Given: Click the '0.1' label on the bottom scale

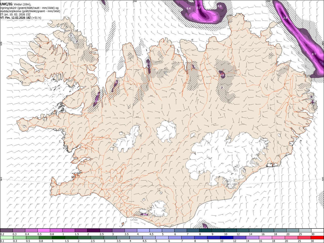Looking at the screenshot, I should point(2,241).
